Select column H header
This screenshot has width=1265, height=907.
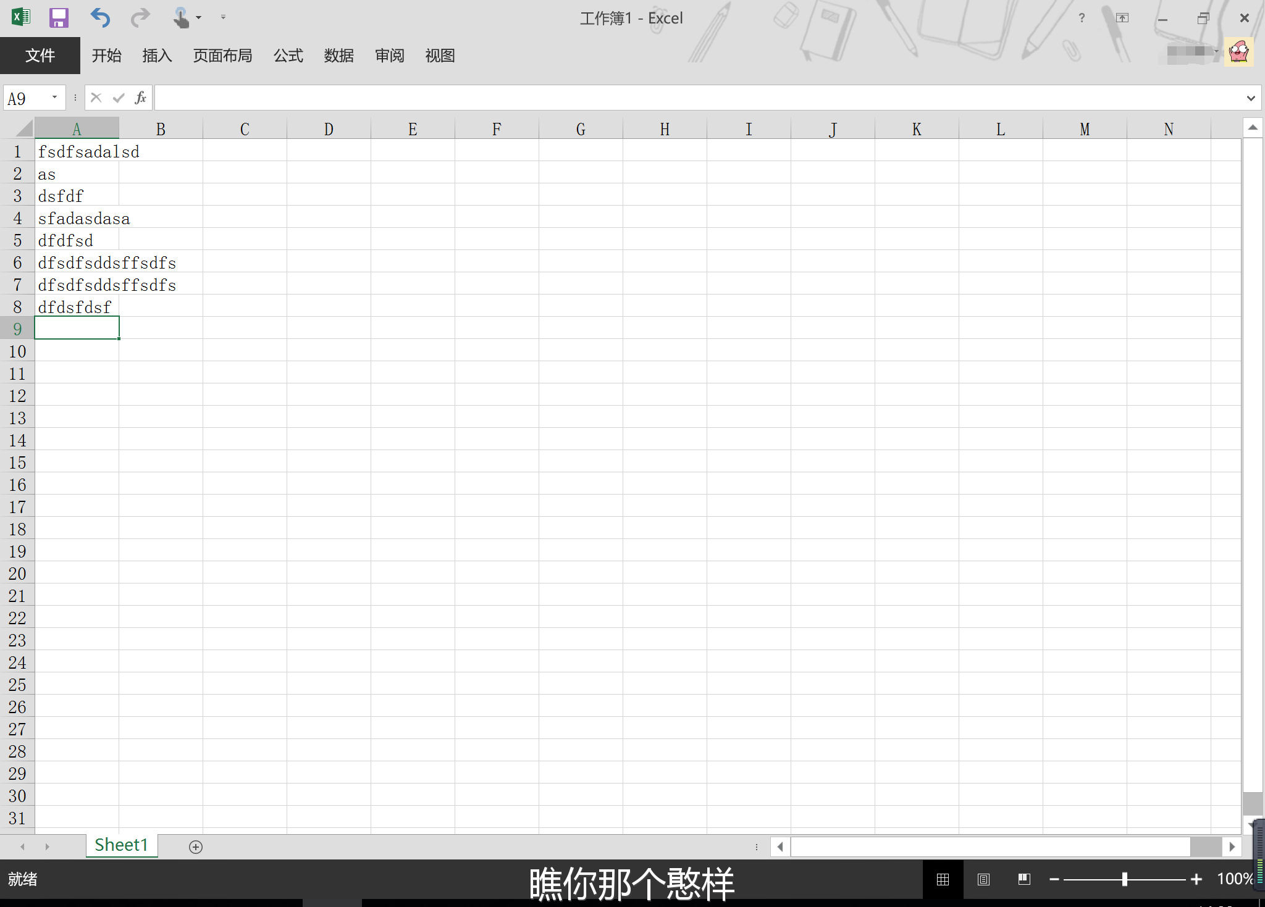(665, 128)
